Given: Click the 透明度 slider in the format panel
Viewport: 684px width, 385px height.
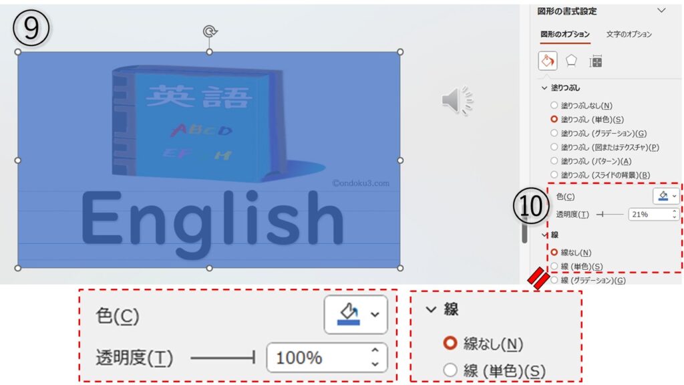Looking at the screenshot, I should 610,215.
